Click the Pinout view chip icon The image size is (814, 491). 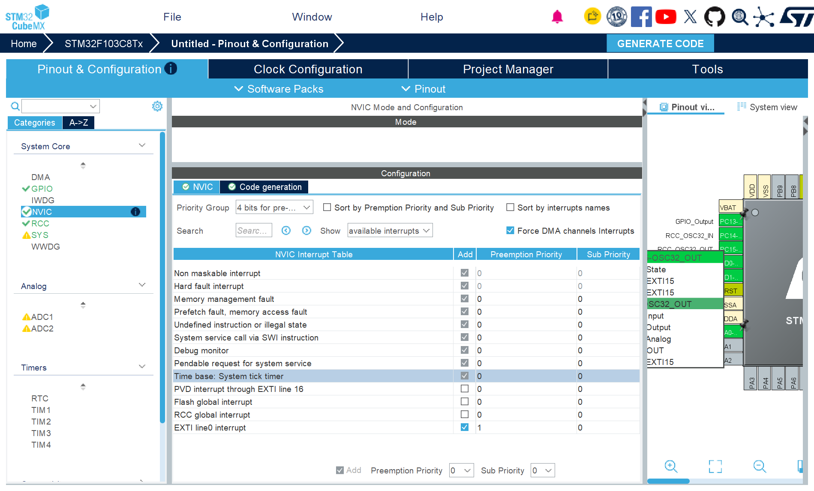click(664, 107)
